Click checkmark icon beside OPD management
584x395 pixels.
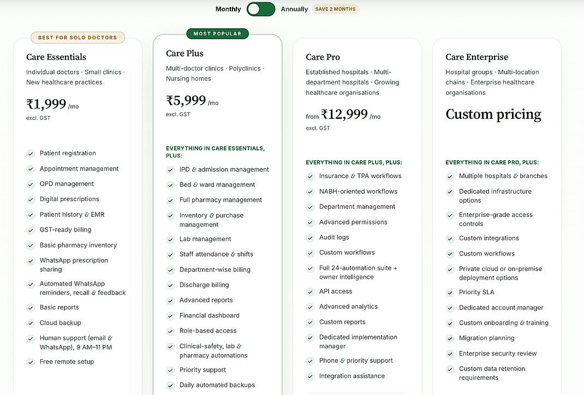(31, 184)
